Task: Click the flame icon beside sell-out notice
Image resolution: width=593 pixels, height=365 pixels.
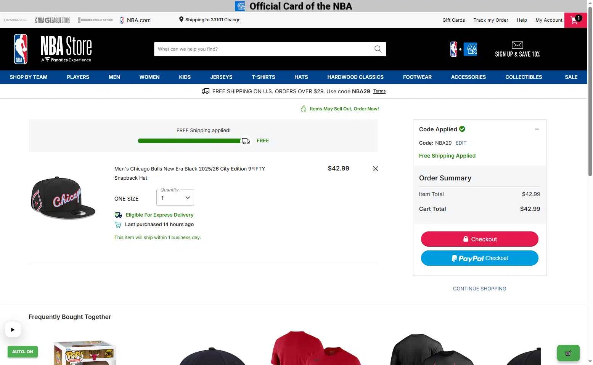Action: (x=304, y=109)
